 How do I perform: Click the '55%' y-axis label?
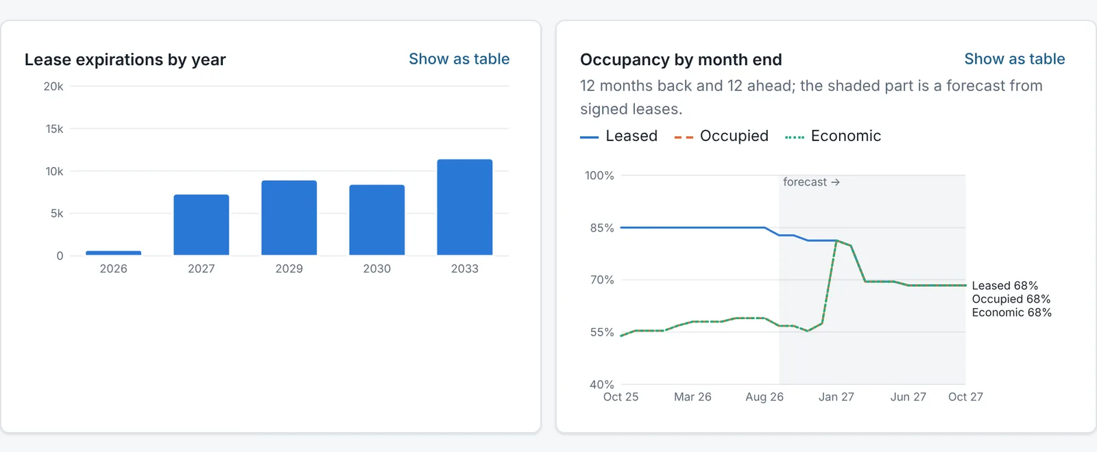click(602, 332)
